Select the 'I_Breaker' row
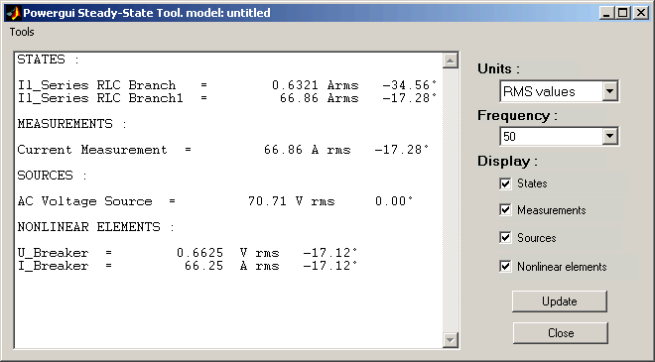 click(x=188, y=266)
